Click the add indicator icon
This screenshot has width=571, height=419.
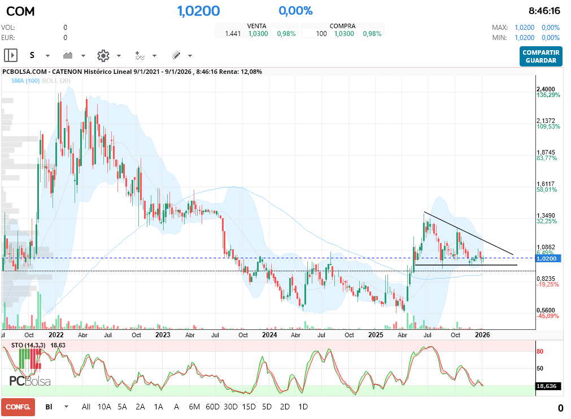tap(140, 55)
